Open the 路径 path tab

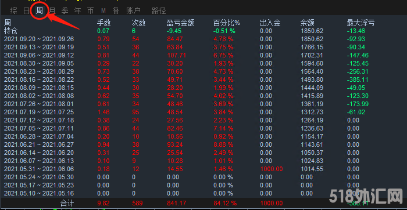tap(159, 10)
